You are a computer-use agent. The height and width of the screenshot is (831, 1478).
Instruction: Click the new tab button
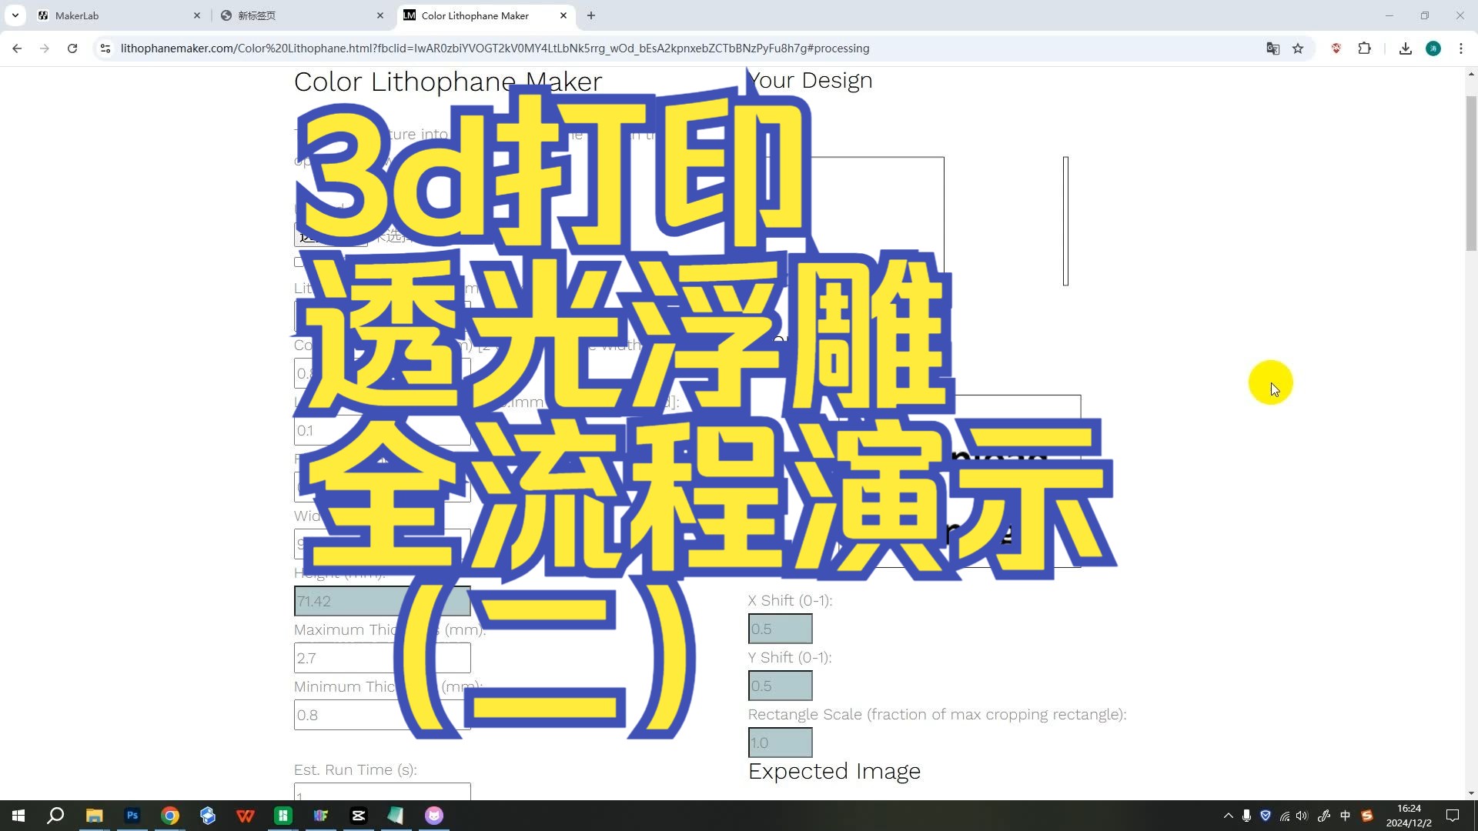coord(592,15)
